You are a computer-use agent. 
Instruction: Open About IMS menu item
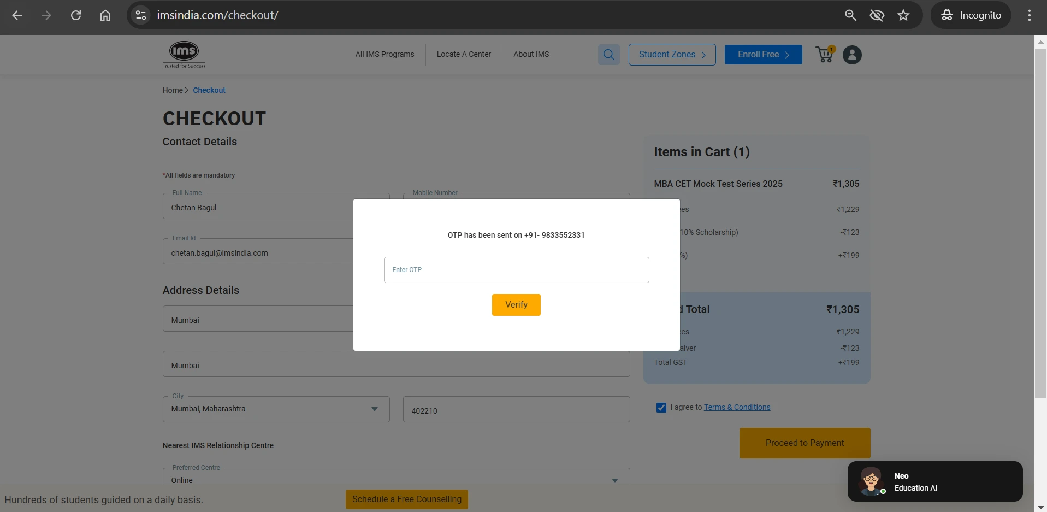531,54
